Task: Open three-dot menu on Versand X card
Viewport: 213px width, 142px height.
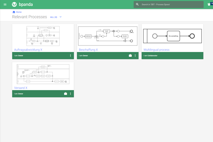Action: coord(70,94)
